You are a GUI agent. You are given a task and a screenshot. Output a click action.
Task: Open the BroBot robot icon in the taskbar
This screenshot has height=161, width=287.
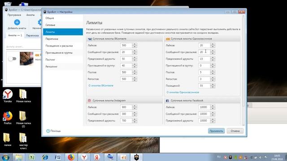[136, 157]
